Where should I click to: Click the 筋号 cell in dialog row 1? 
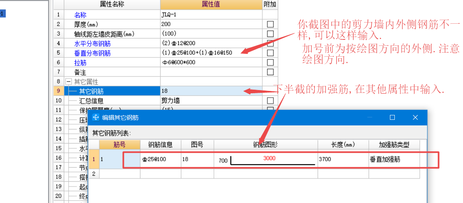point(119,159)
